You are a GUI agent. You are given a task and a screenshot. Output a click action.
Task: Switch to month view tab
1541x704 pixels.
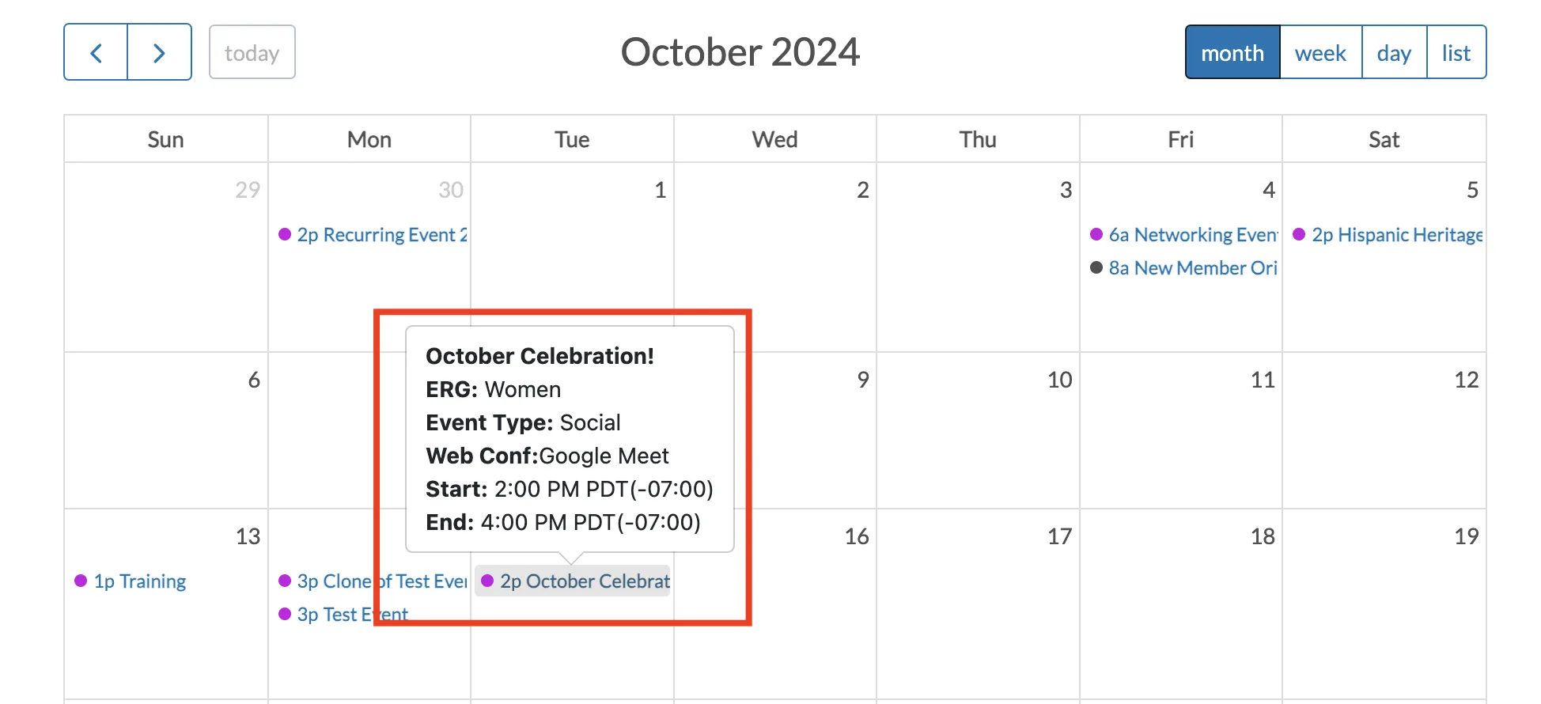coord(1232,52)
